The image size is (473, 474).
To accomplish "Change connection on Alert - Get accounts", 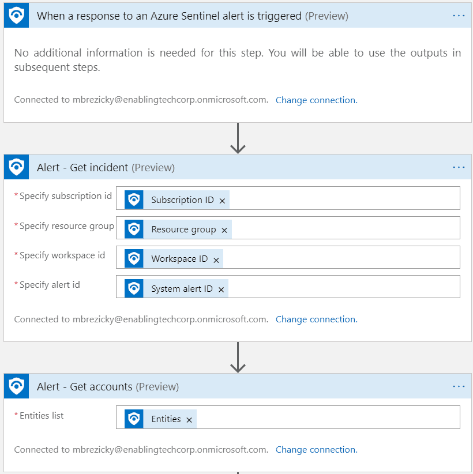I will coord(316,450).
